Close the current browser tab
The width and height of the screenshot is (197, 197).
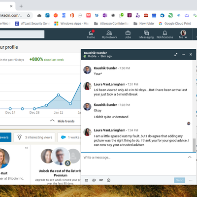(x=11, y=6)
